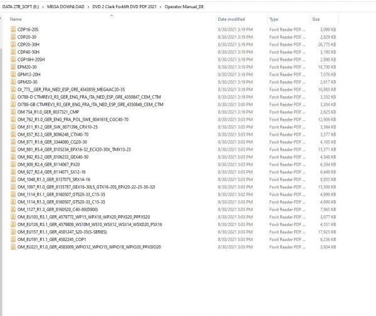The height and width of the screenshot is (316, 376).
Task: Click the EPM20-30 PDF icon
Action: 13,67
